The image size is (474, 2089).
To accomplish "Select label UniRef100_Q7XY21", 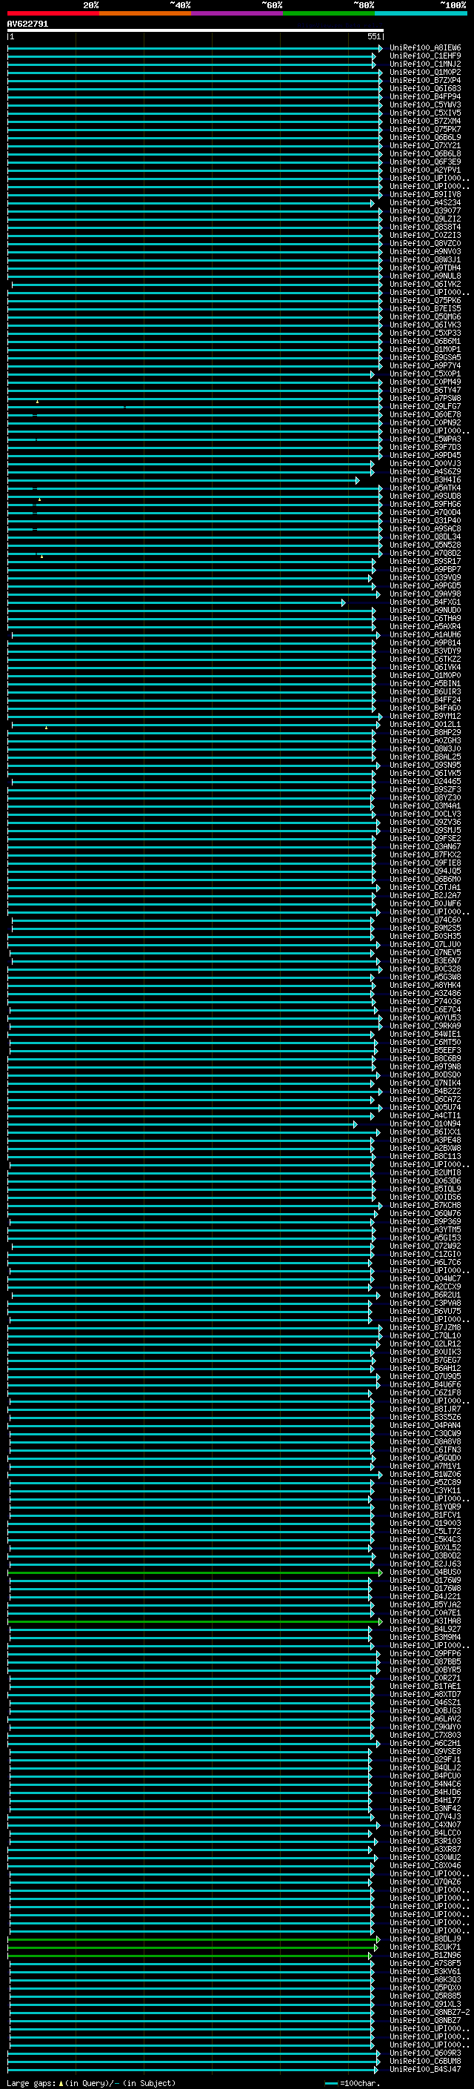I will tap(424, 145).
